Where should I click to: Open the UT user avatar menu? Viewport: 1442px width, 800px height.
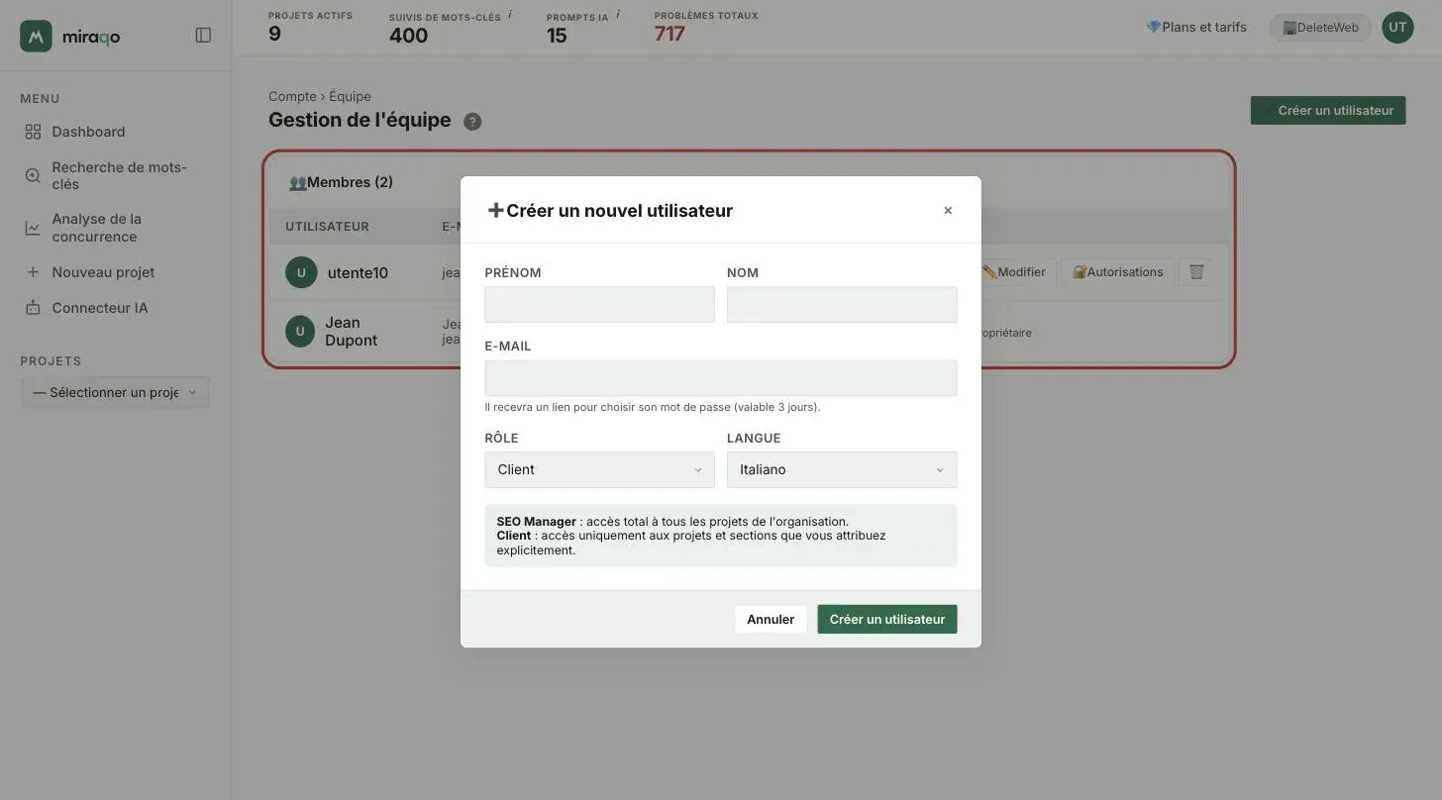click(x=1397, y=28)
